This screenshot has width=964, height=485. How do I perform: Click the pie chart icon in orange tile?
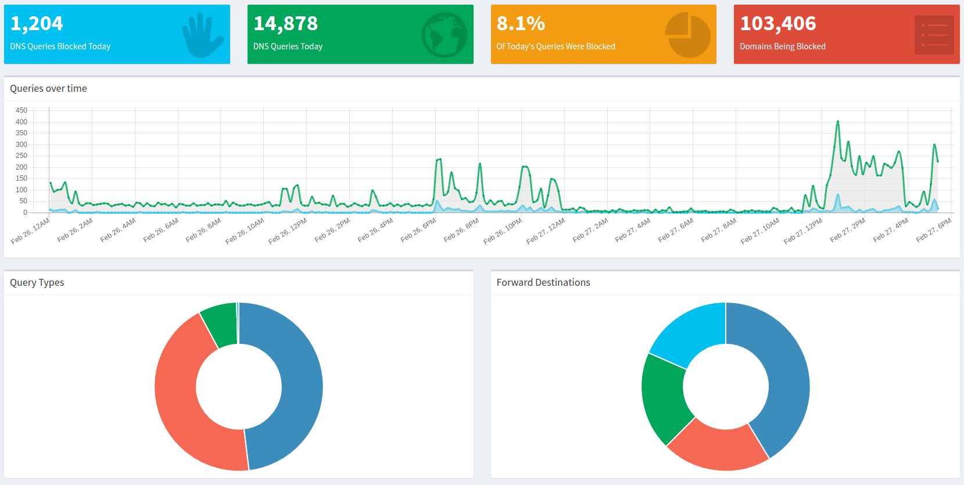click(687, 35)
